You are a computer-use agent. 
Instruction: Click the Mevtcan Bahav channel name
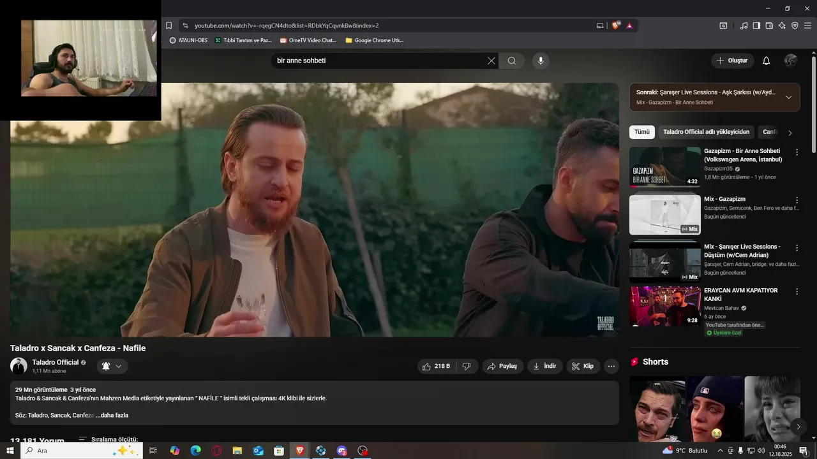pos(721,308)
